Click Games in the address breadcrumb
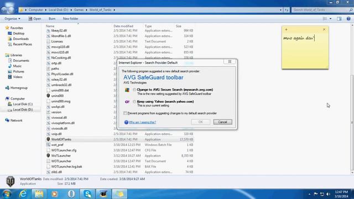The height and width of the screenshot is (199, 354). click(79, 10)
